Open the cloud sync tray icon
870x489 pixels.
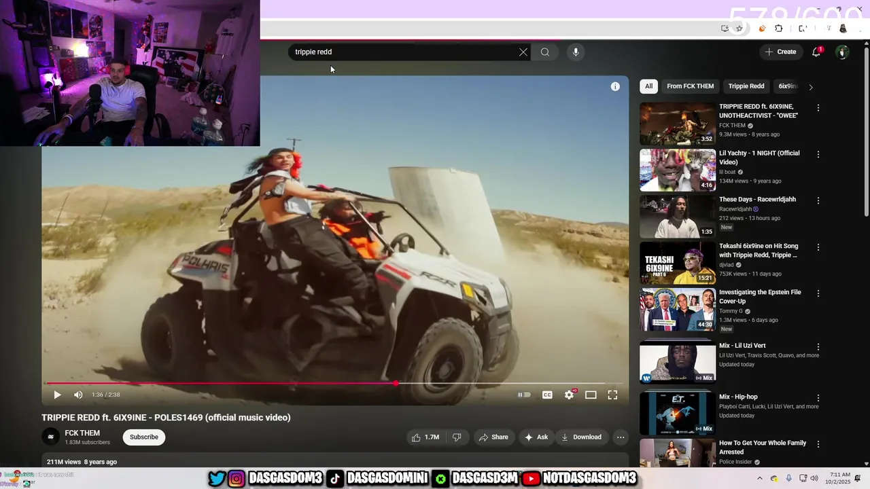pyautogui.click(x=775, y=478)
